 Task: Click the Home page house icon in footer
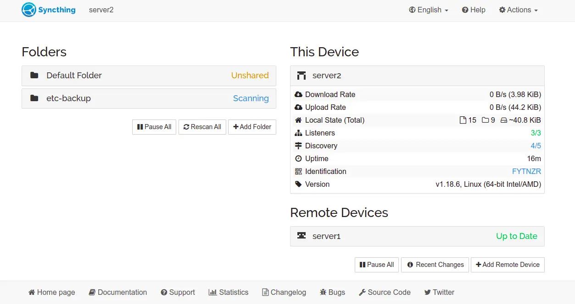(x=32, y=292)
